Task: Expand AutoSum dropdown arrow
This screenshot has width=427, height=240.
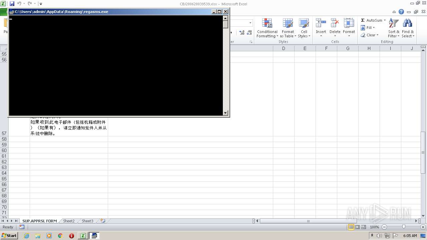Action: (385, 20)
